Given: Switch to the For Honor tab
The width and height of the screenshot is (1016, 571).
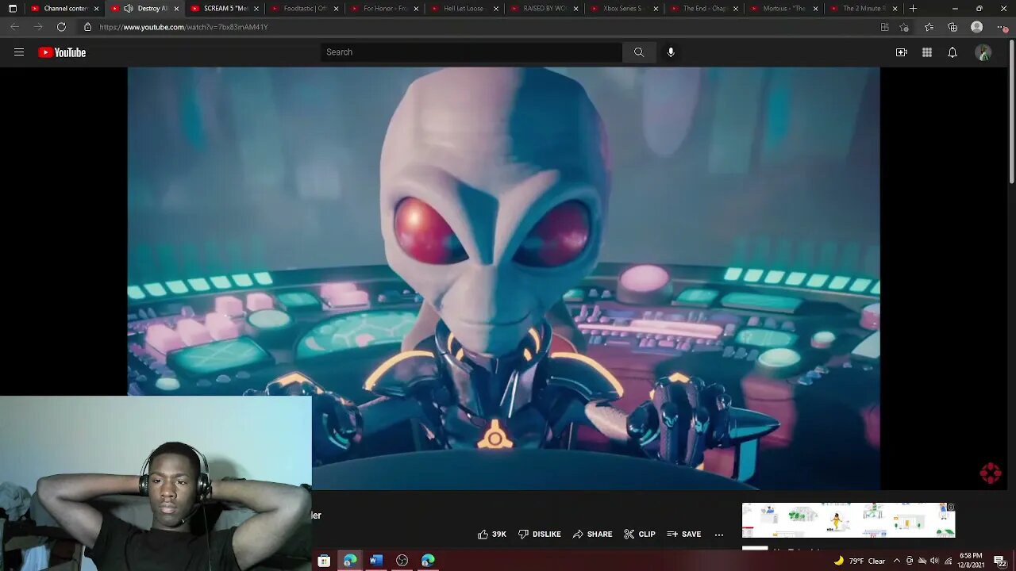Looking at the screenshot, I should tap(385, 9).
